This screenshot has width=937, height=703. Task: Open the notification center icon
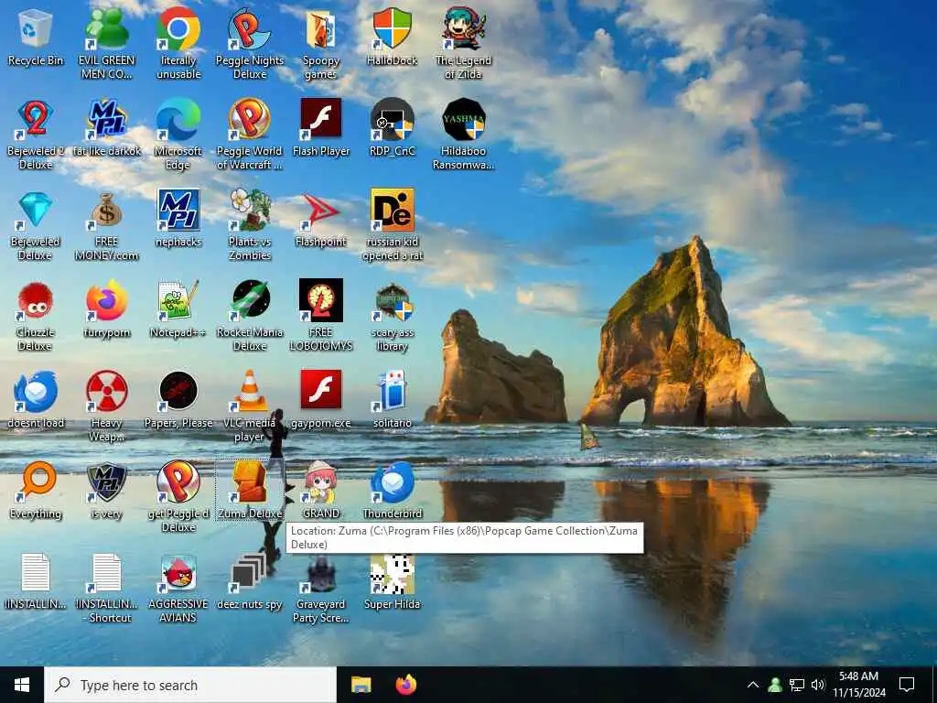pos(907,685)
